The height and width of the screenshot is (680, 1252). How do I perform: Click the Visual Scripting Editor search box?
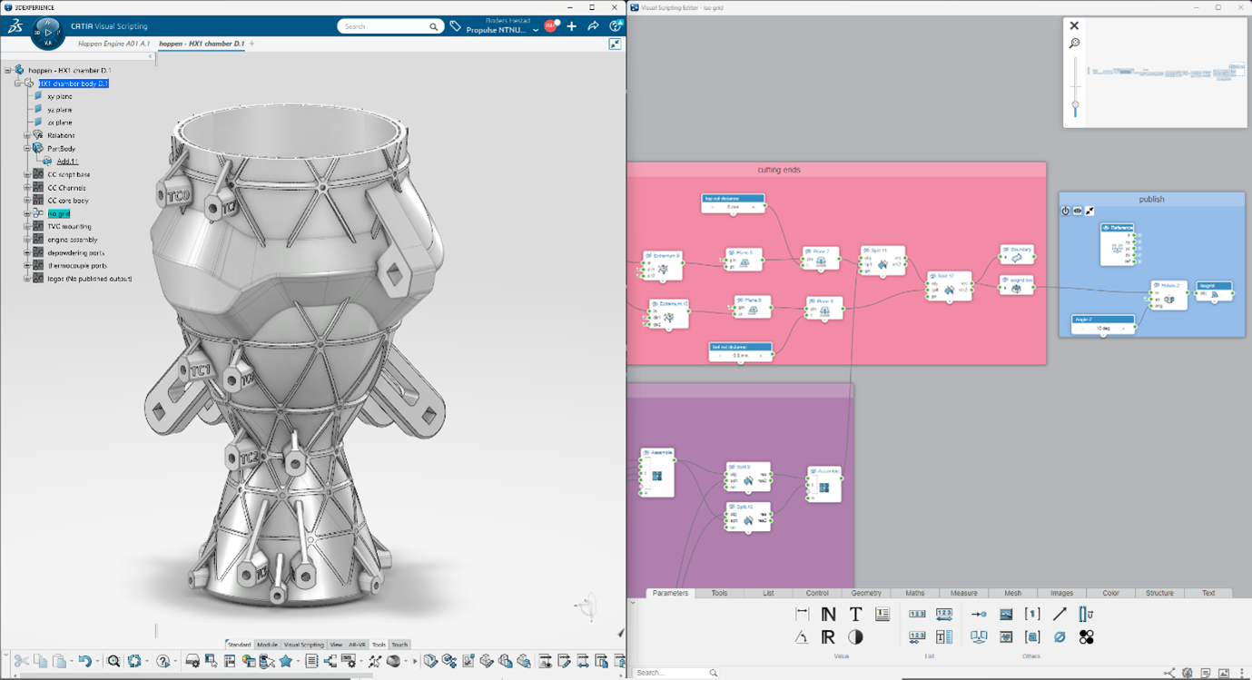[676, 673]
